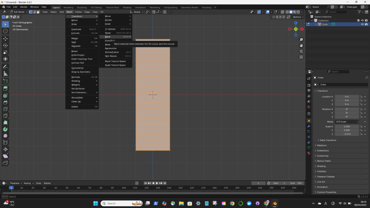Click the zoom magnifier viewport gizmo

coord(301,40)
